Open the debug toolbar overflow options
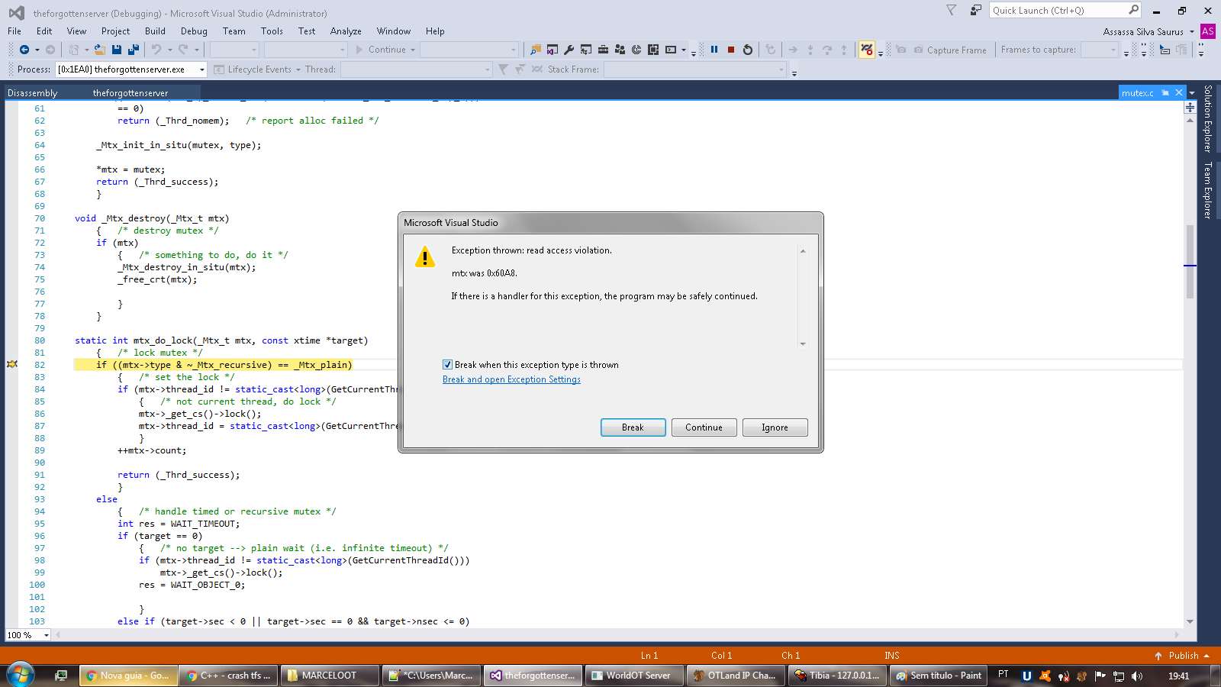 pos(881,52)
